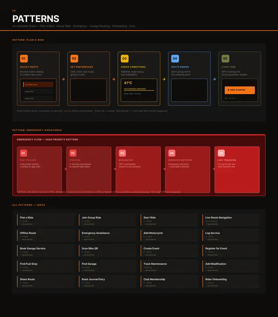
Task: Open the Track Maintenance index card
Action: coord(169,266)
